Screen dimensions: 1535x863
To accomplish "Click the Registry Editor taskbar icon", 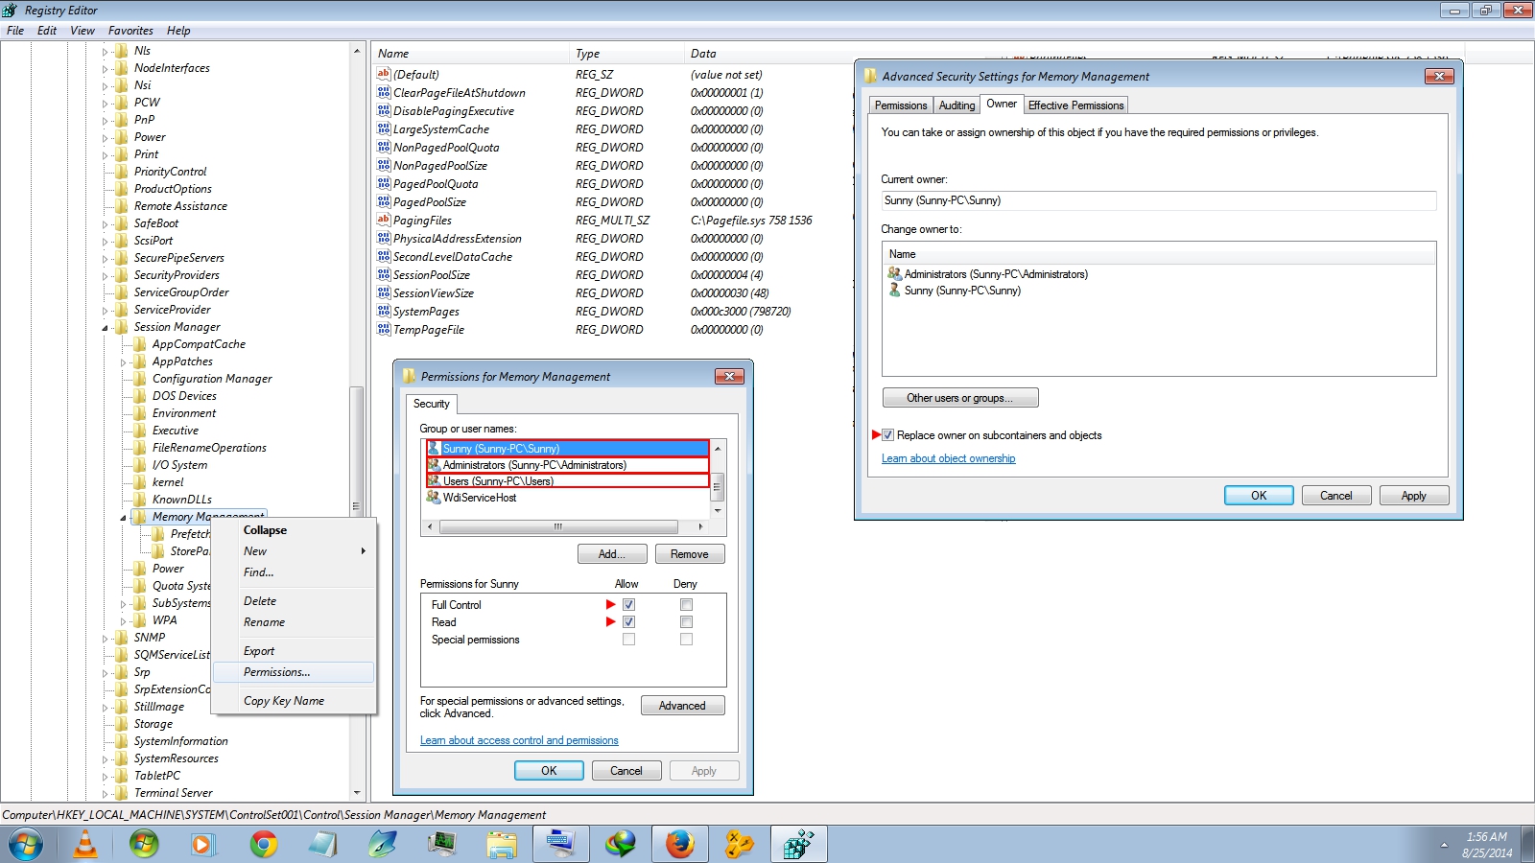I will coord(798,844).
